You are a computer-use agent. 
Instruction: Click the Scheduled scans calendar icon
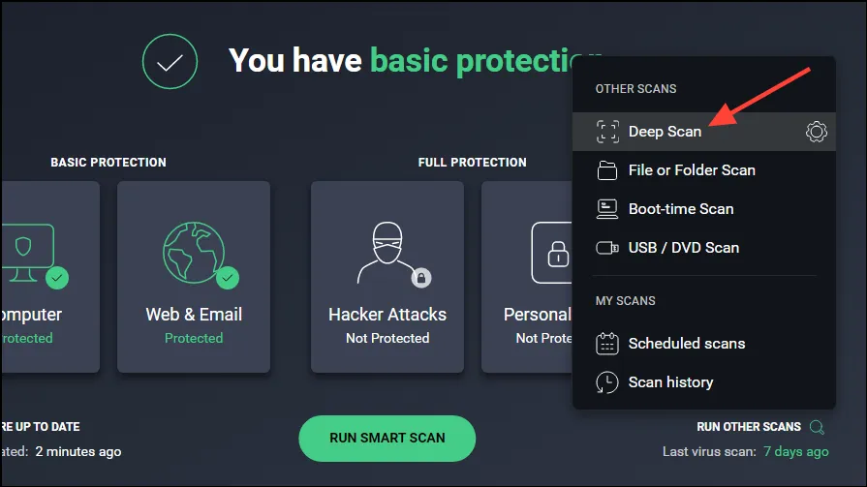tap(607, 344)
